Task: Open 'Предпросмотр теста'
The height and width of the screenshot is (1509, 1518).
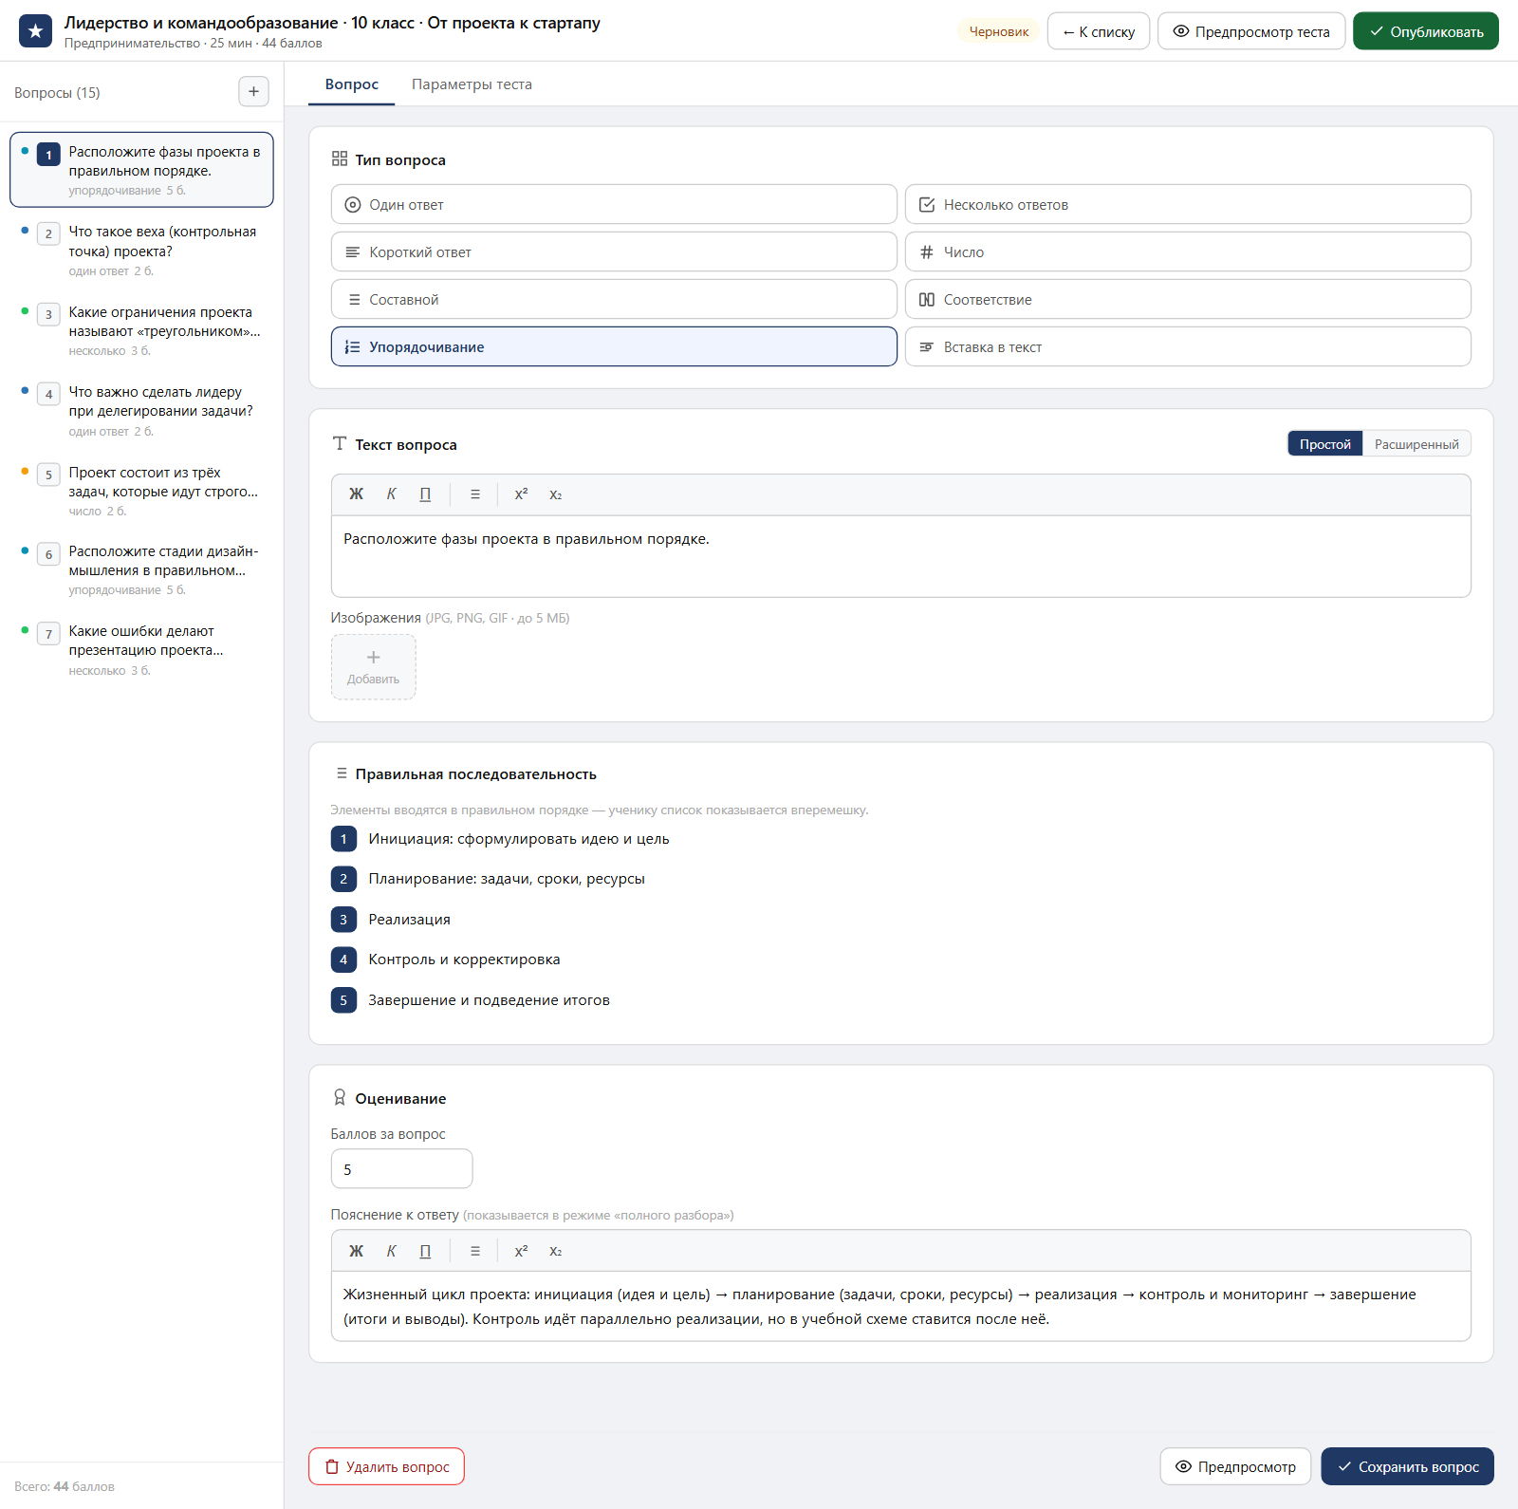Action: (x=1251, y=31)
